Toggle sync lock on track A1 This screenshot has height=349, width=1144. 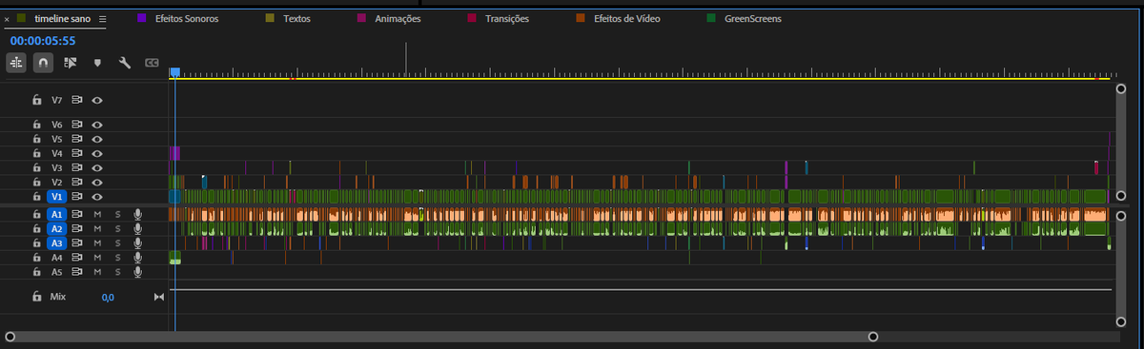click(78, 215)
